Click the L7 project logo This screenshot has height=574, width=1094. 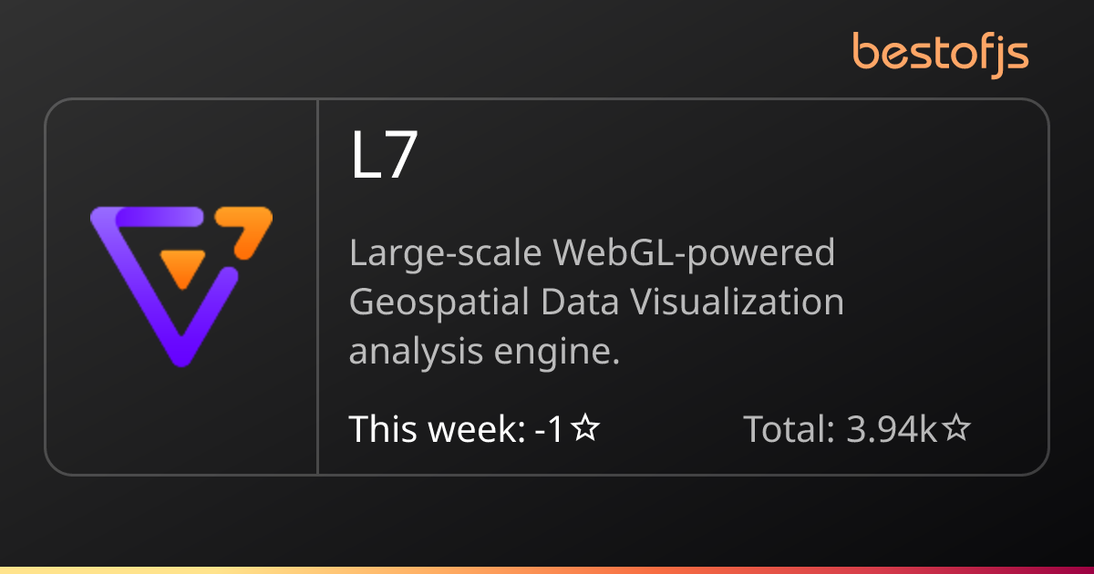pos(181,286)
